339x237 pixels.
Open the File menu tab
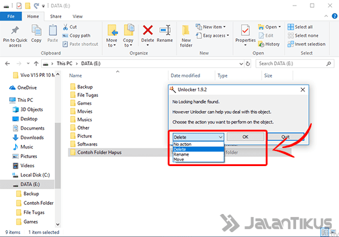click(x=11, y=16)
